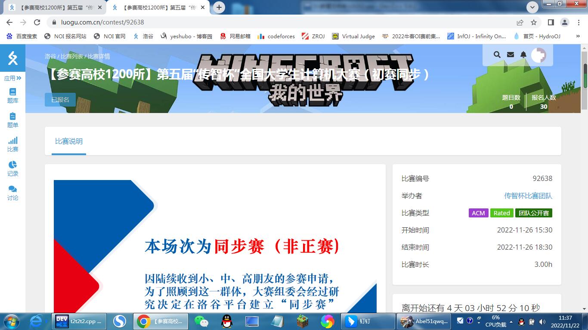Click the purple ACM contest tag
The width and height of the screenshot is (588, 330).
pos(478,213)
